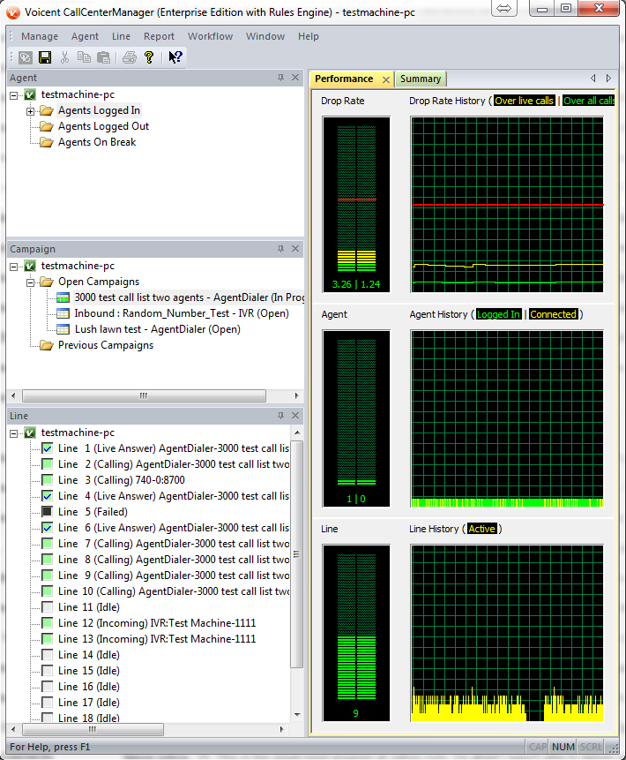Toggle the checkbox for Line 1
Image resolution: width=626 pixels, height=760 pixels.
click(47, 448)
